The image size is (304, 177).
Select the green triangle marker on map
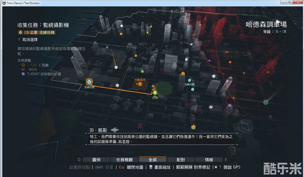pos(142,71)
